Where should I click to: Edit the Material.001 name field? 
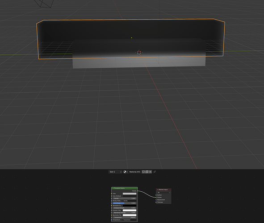(x=135, y=172)
